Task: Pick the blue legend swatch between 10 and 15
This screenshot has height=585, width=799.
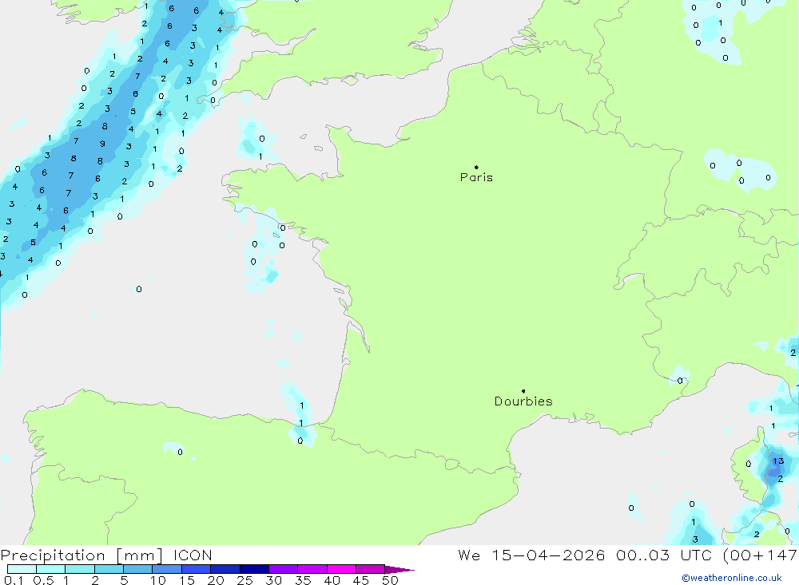Action: [x=167, y=569]
